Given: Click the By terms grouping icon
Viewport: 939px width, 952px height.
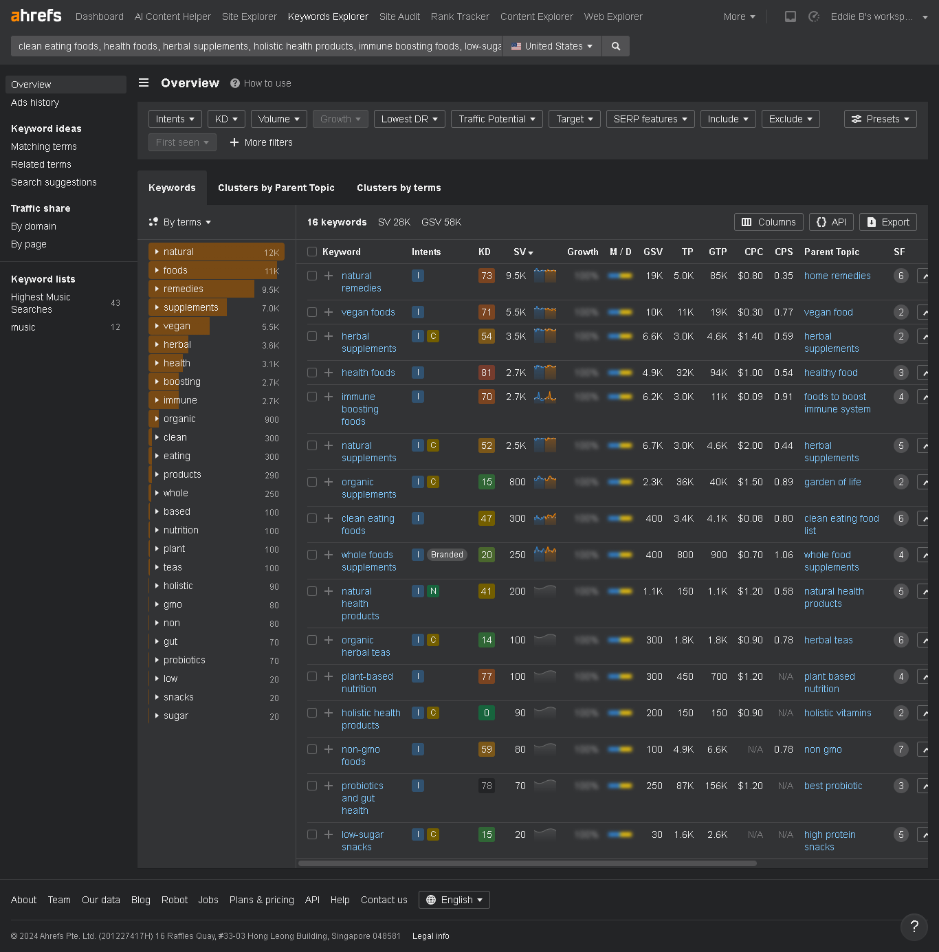Looking at the screenshot, I should (153, 222).
